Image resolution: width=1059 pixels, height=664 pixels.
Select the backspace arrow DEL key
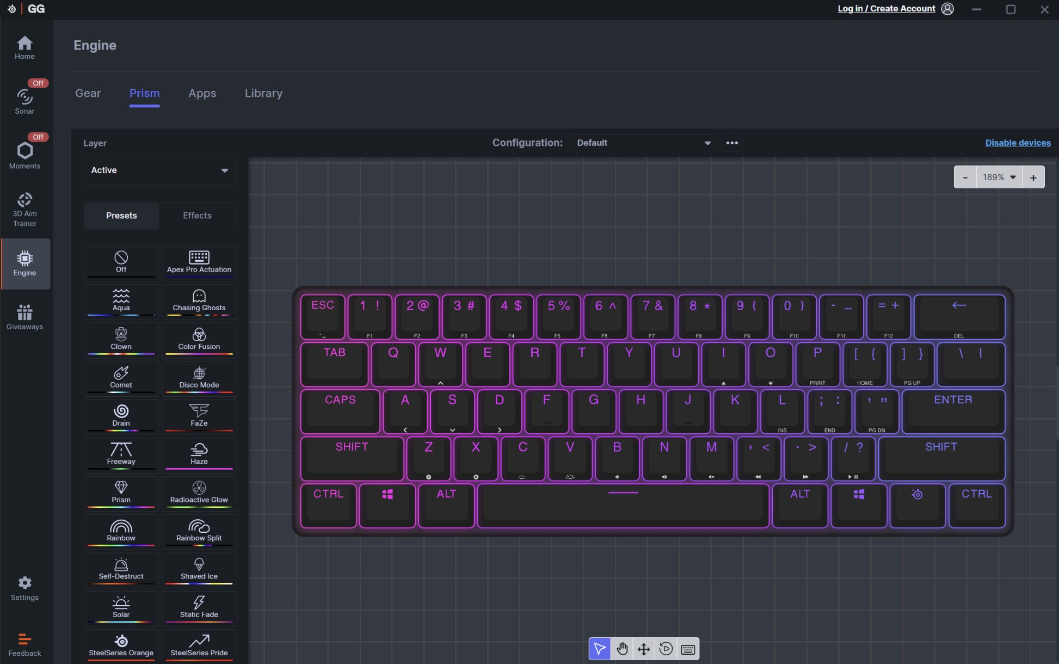959,317
